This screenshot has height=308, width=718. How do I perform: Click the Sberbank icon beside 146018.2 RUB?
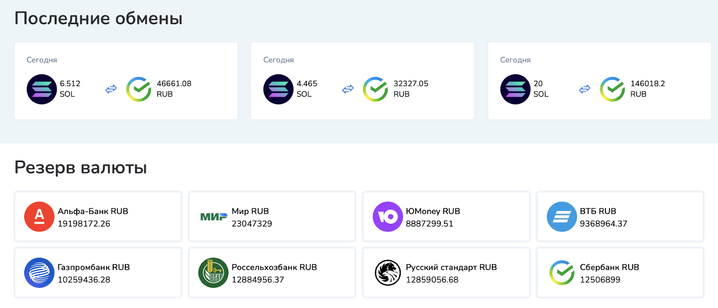tap(613, 89)
